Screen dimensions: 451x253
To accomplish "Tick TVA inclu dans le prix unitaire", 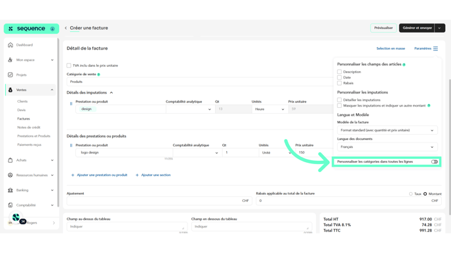I will (x=69, y=65).
